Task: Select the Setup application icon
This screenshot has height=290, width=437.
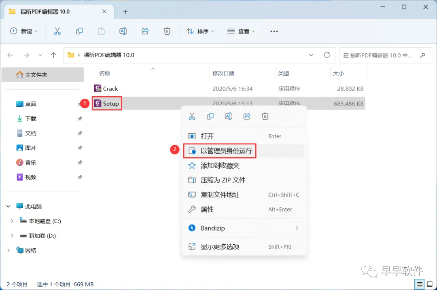Action: [x=98, y=104]
